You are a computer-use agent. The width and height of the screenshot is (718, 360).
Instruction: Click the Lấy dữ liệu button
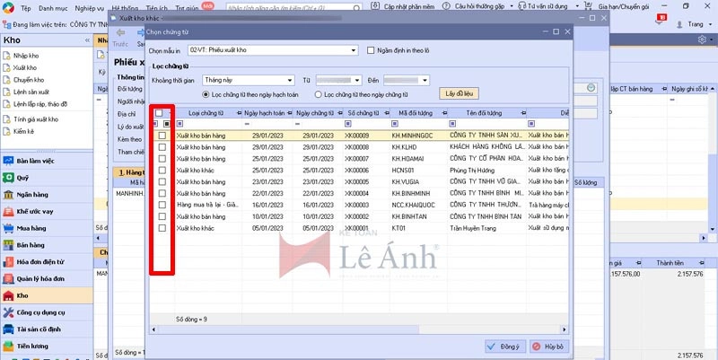click(456, 93)
